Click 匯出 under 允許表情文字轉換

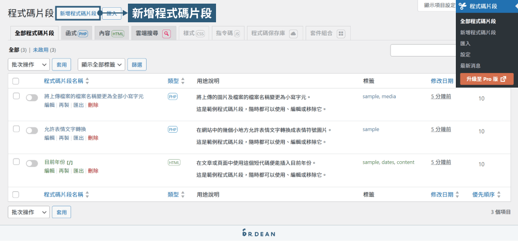[79, 138]
